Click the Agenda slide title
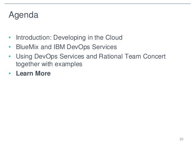 pos(24,15)
